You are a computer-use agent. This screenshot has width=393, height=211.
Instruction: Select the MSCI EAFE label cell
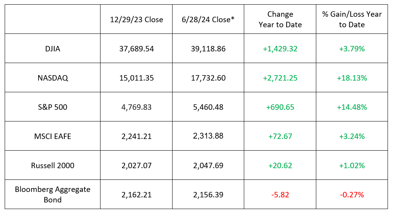53,136
